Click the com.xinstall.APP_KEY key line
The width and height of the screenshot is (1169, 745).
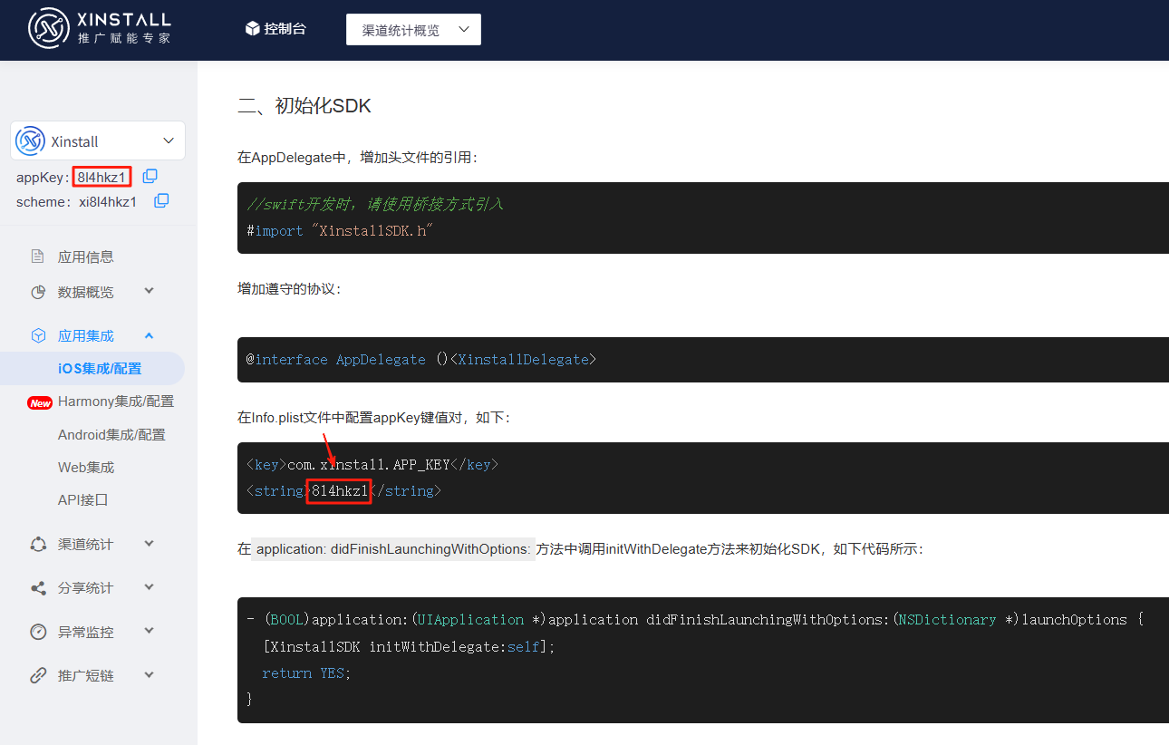pos(372,465)
